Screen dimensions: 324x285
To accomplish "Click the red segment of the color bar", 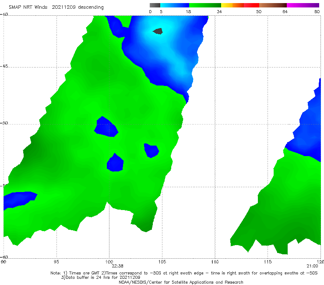I will (x=251, y=5).
